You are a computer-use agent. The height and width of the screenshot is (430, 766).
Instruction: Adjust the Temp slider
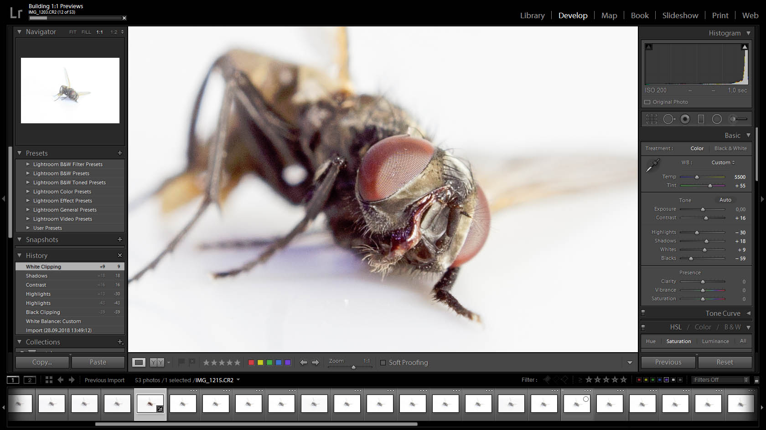click(697, 177)
